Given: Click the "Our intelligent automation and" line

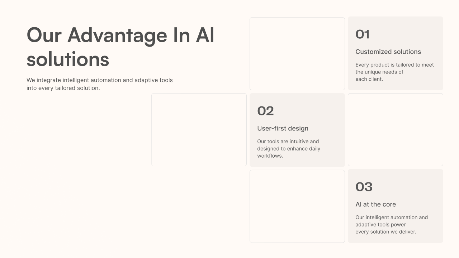Looking at the screenshot, I should 392,218.
